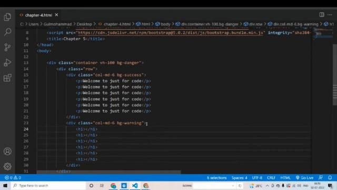This screenshot has height=190, width=337.
Task: Click the container vh-100 bg-danger class value
Action: point(107,63)
